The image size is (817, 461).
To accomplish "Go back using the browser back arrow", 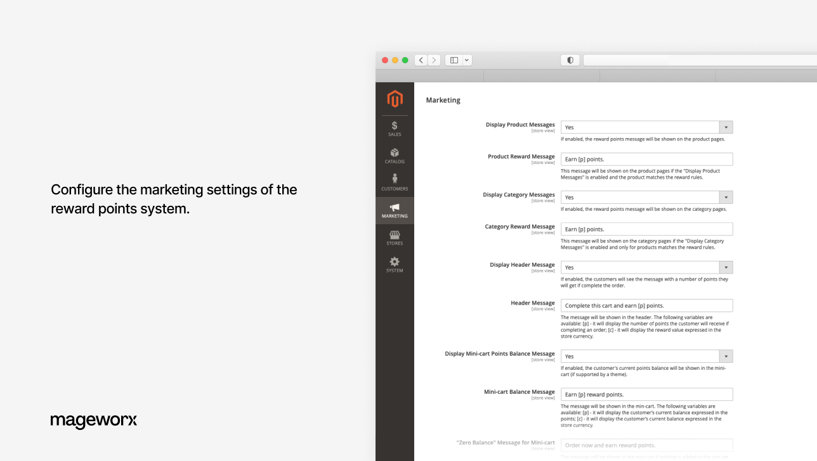I will pos(421,60).
